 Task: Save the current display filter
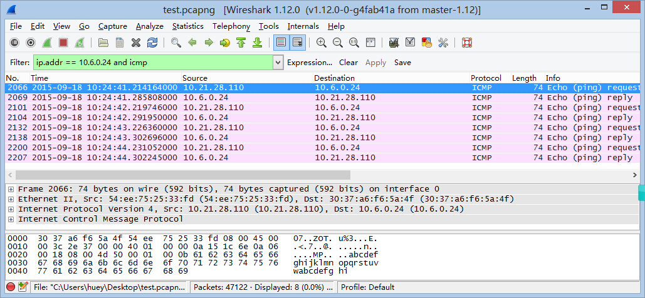(x=402, y=63)
